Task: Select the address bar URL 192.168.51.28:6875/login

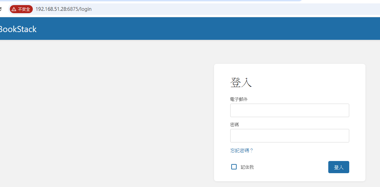Action: (x=64, y=9)
